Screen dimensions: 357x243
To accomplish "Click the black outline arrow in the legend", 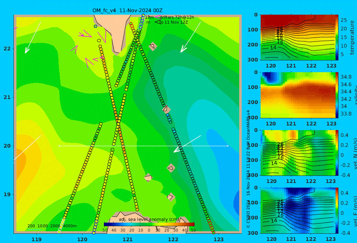I will [x=157, y=22].
